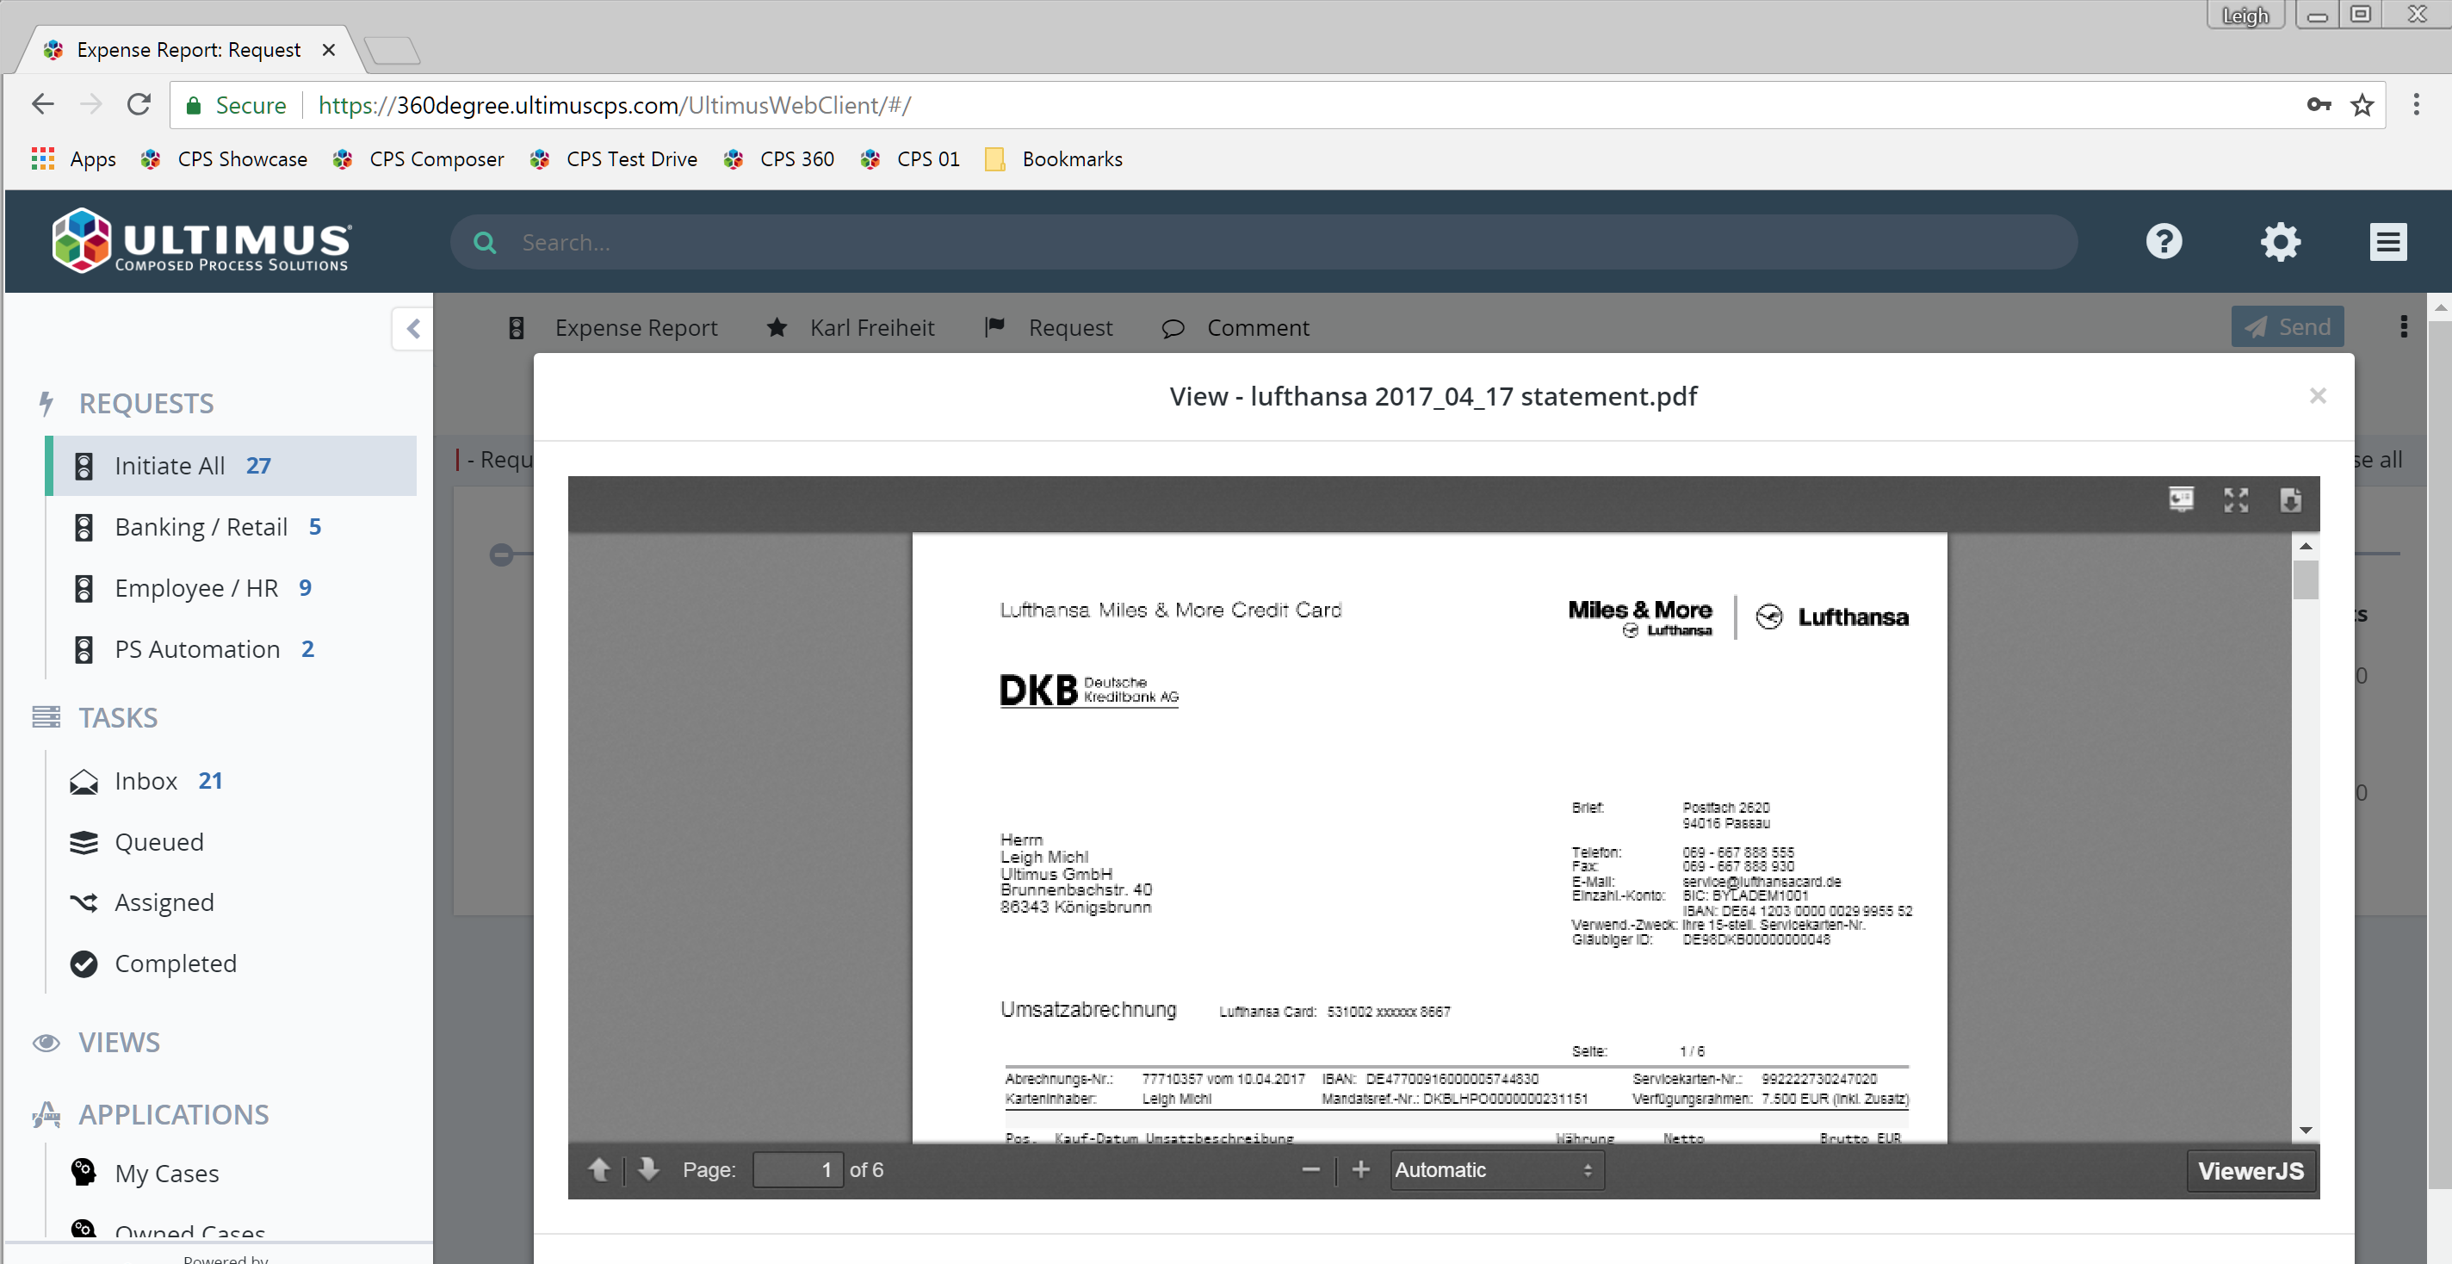Click the REQUESTS section header
Viewport: 2452px width, 1264px height.
pos(146,403)
